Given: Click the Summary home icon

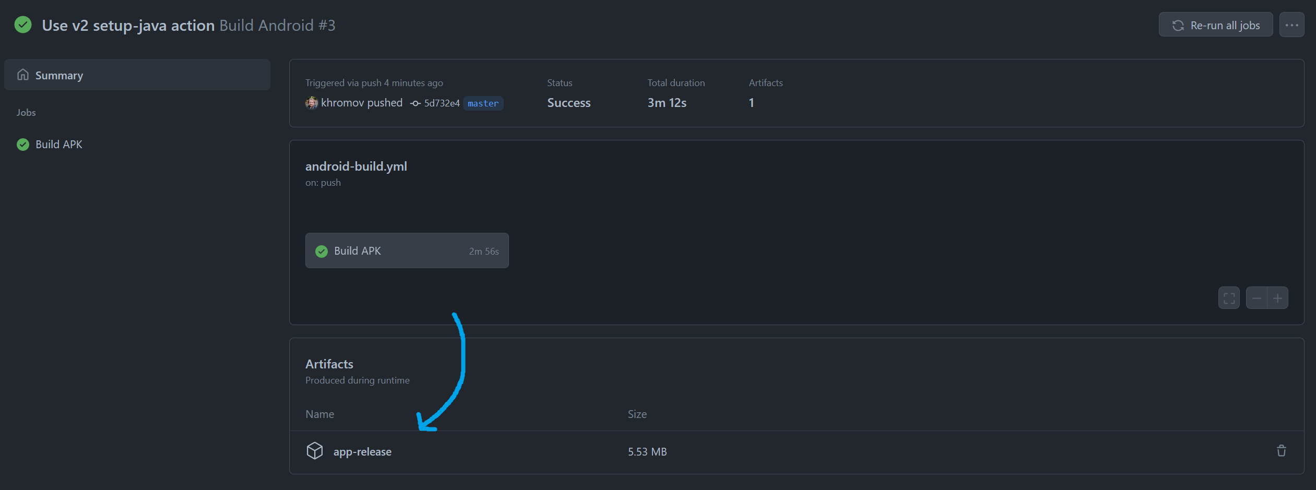Looking at the screenshot, I should click(x=23, y=75).
